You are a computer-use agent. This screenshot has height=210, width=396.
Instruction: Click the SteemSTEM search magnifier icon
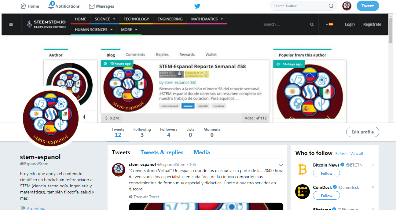click(312, 24)
